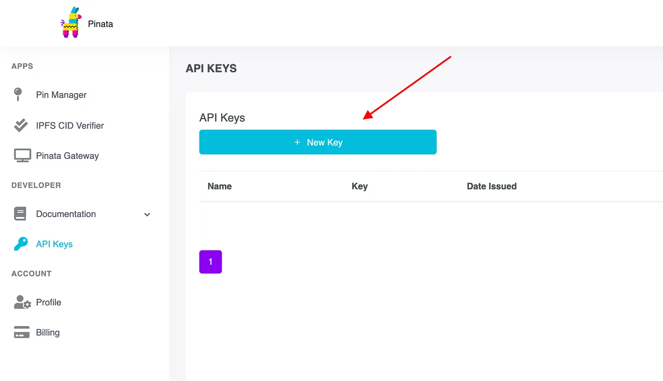Click the Billing credit card icon
The height and width of the screenshot is (381, 663).
point(22,332)
